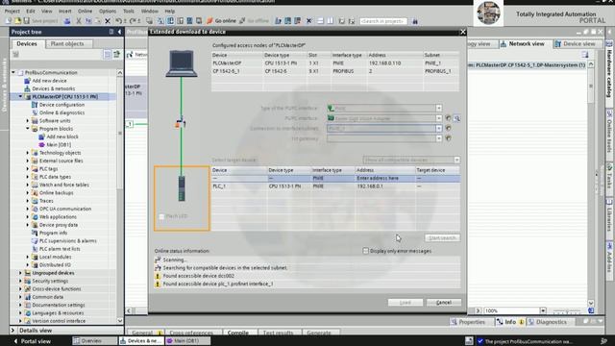
Task: Open the Project menu
Action: [x=12, y=12]
